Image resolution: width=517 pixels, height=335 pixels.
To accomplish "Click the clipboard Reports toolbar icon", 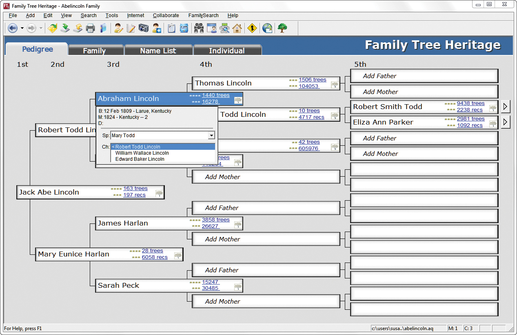I will coord(171,28).
